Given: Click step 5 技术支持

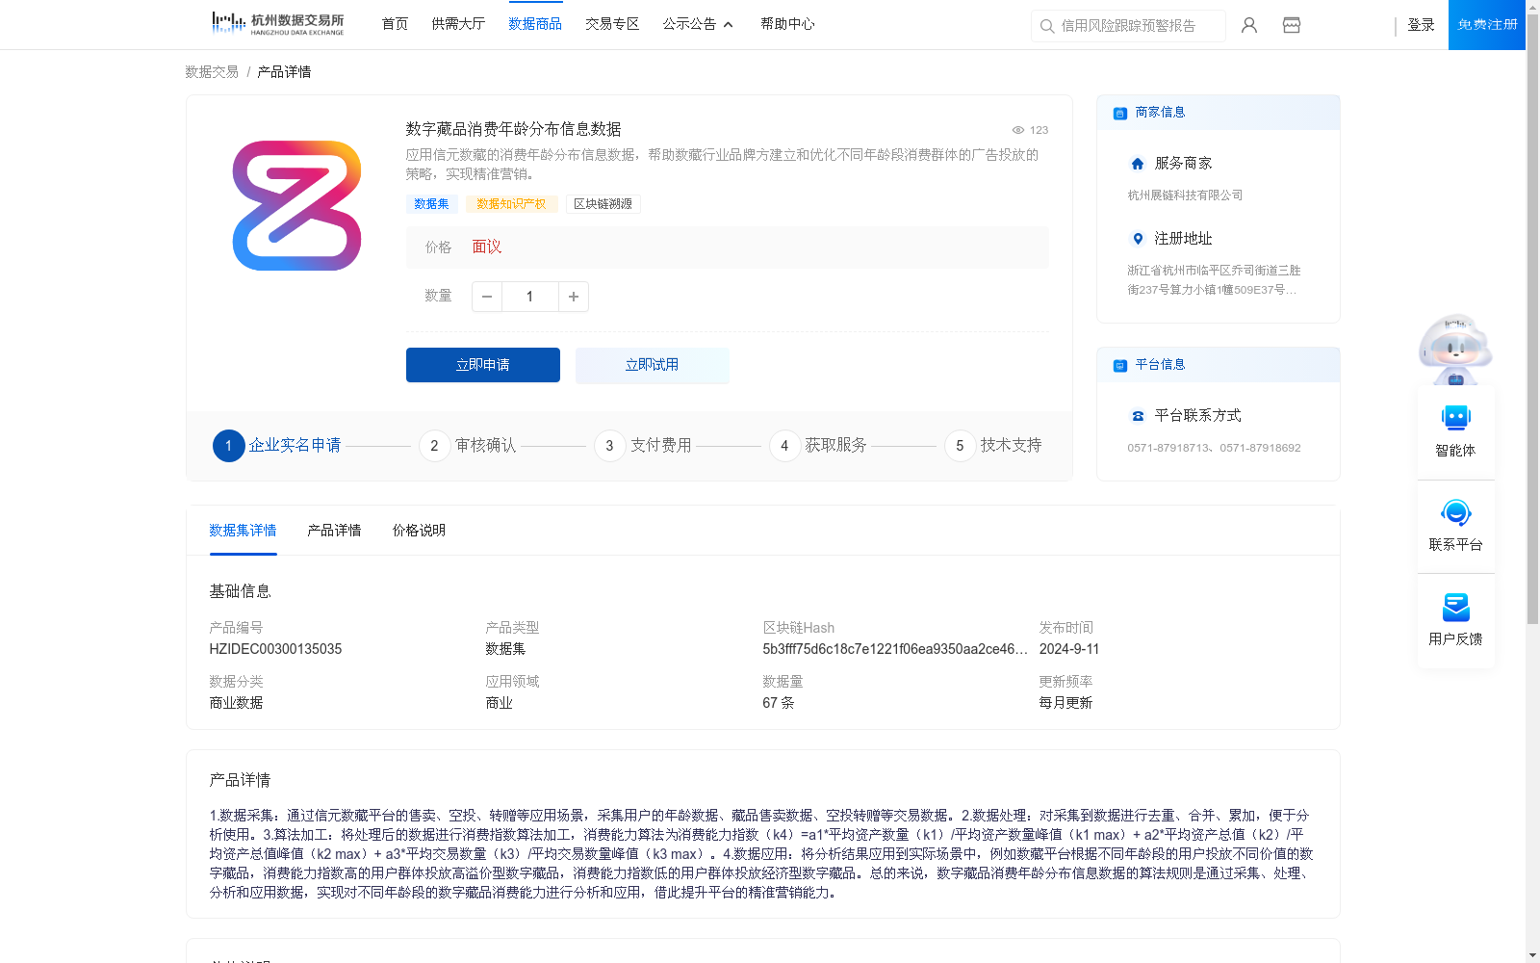Looking at the screenshot, I should coord(993,446).
